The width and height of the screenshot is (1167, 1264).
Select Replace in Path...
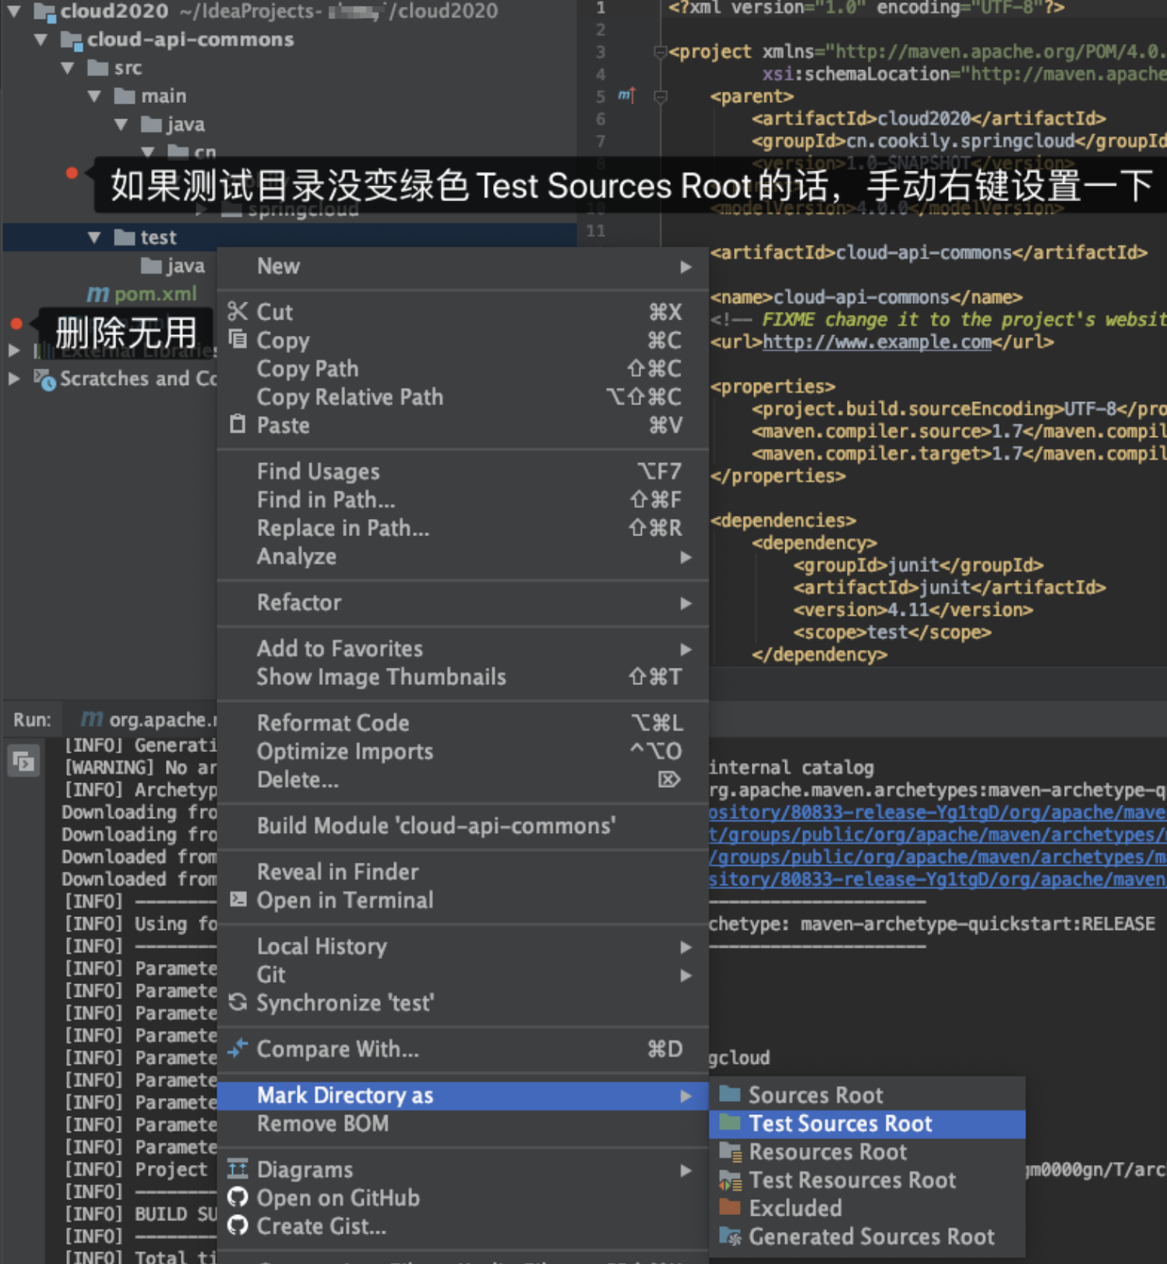point(463,528)
